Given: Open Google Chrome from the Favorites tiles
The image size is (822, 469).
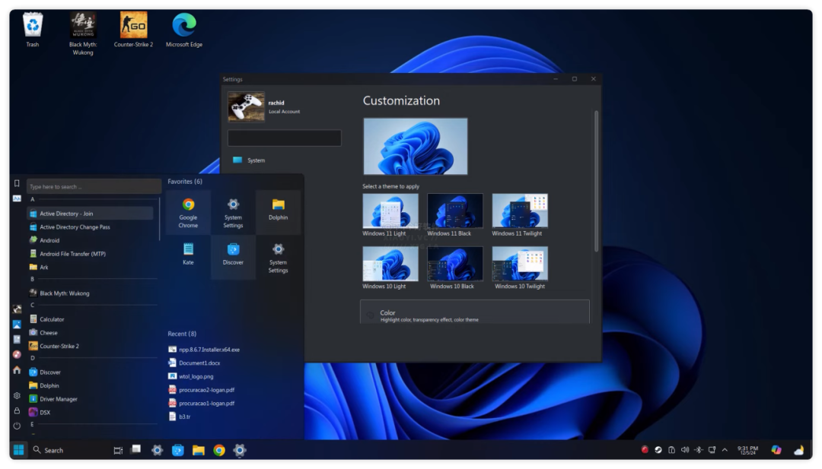Looking at the screenshot, I should [188, 212].
